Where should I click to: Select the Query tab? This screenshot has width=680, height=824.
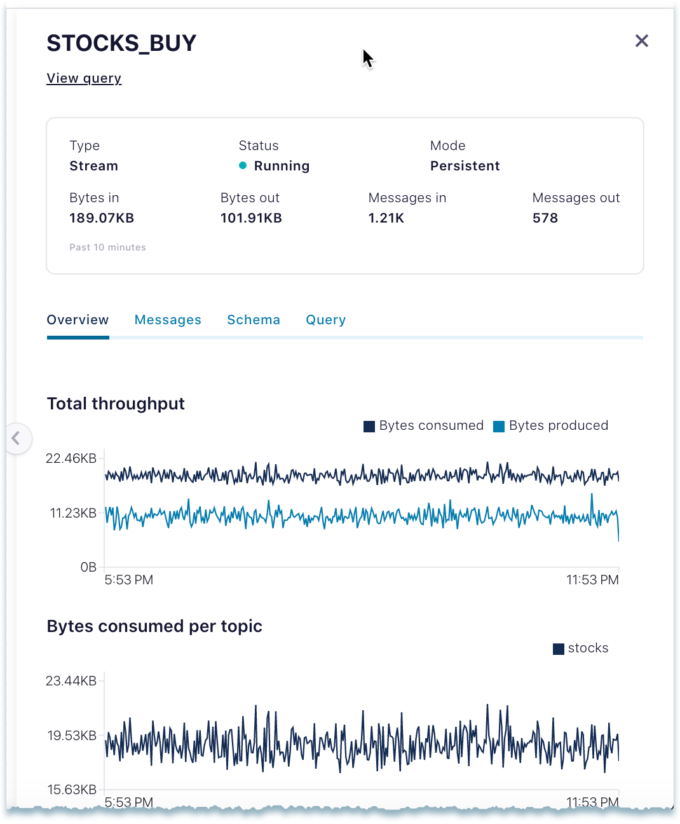pos(325,320)
